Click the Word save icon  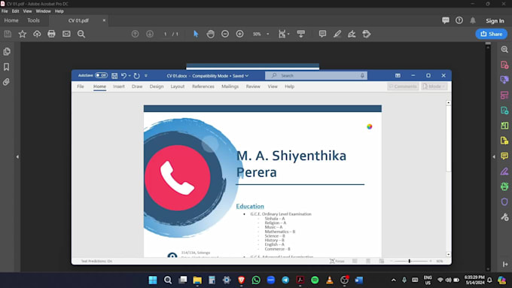click(114, 76)
